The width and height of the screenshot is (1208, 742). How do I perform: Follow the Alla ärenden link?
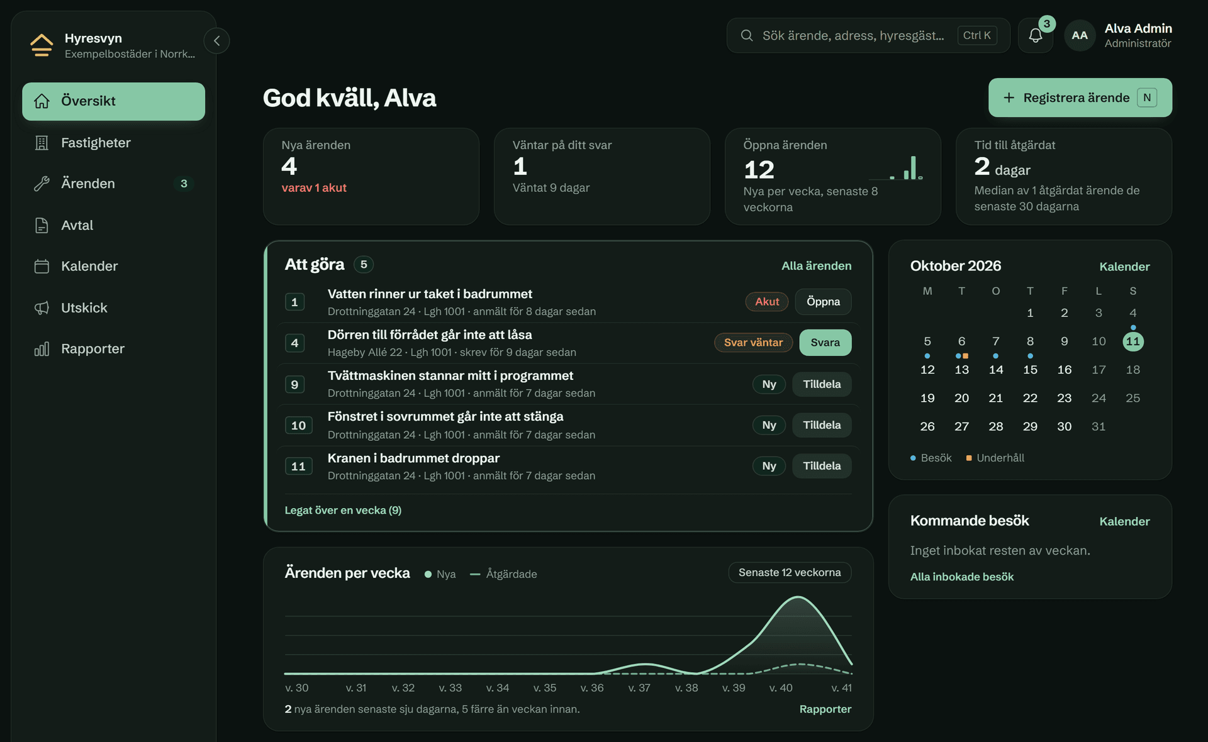[817, 266]
